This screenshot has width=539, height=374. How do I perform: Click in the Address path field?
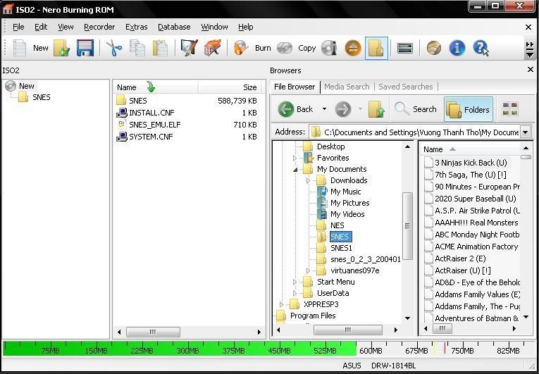[414, 132]
